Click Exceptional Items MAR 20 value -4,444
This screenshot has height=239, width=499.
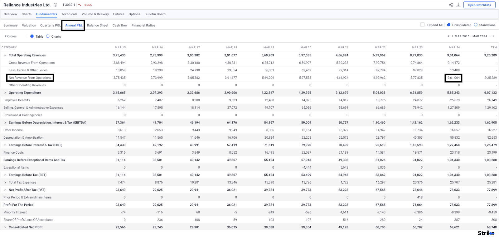(x=306, y=167)
